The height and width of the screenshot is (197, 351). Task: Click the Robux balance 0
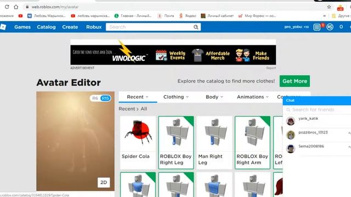[341, 27]
